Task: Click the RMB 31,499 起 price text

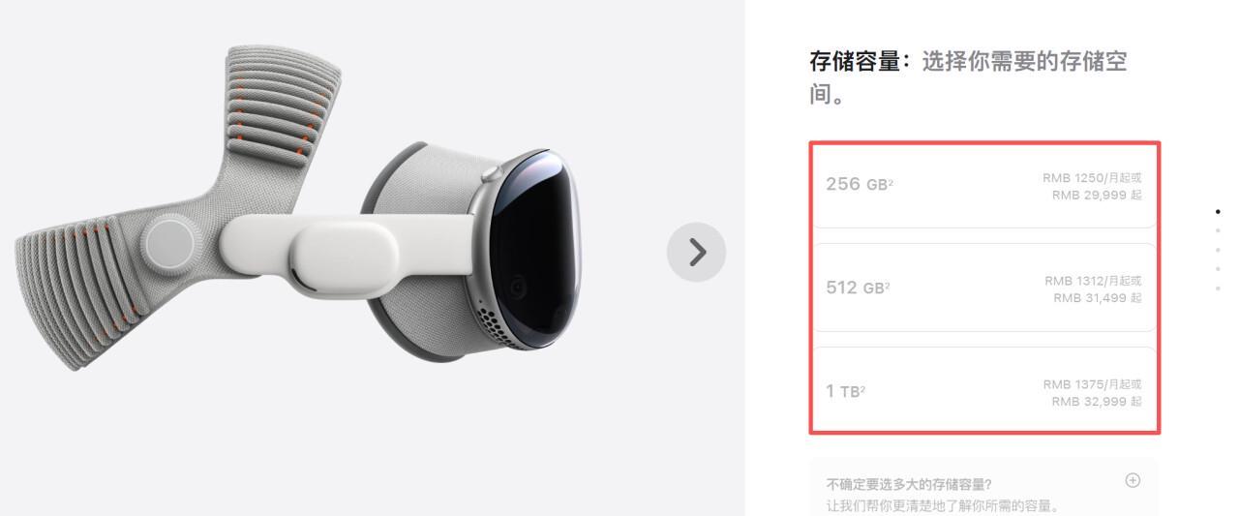Action: (x=1098, y=298)
